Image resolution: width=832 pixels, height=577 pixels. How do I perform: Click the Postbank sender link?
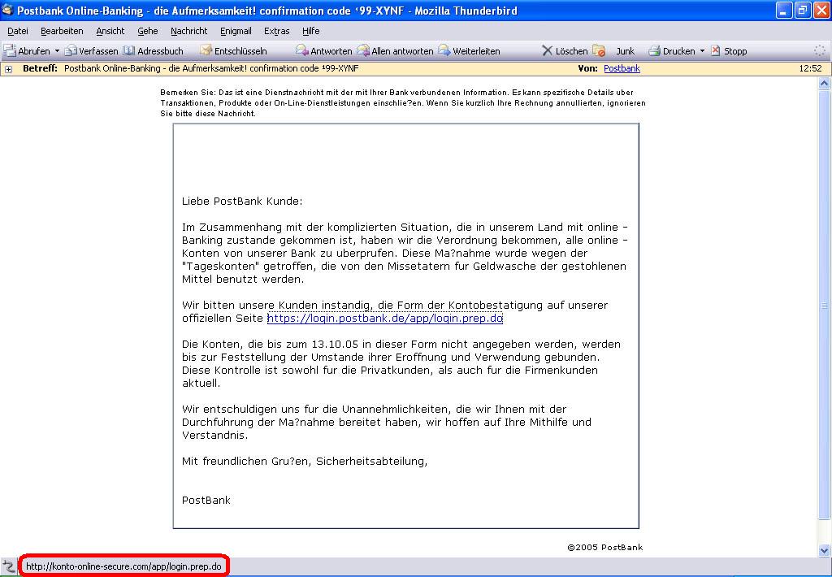[x=622, y=68]
